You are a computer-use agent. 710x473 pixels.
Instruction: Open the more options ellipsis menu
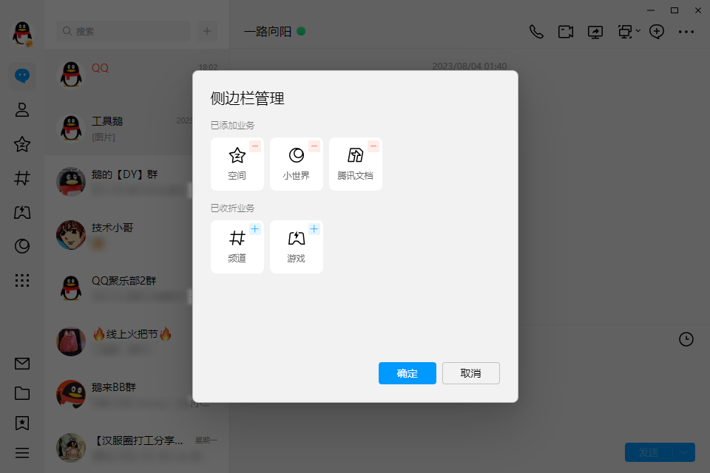[x=686, y=32]
